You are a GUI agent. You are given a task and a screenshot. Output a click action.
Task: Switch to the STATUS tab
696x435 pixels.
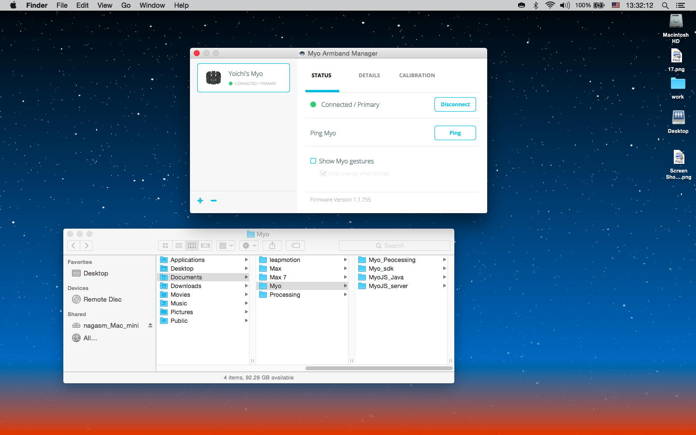321,75
